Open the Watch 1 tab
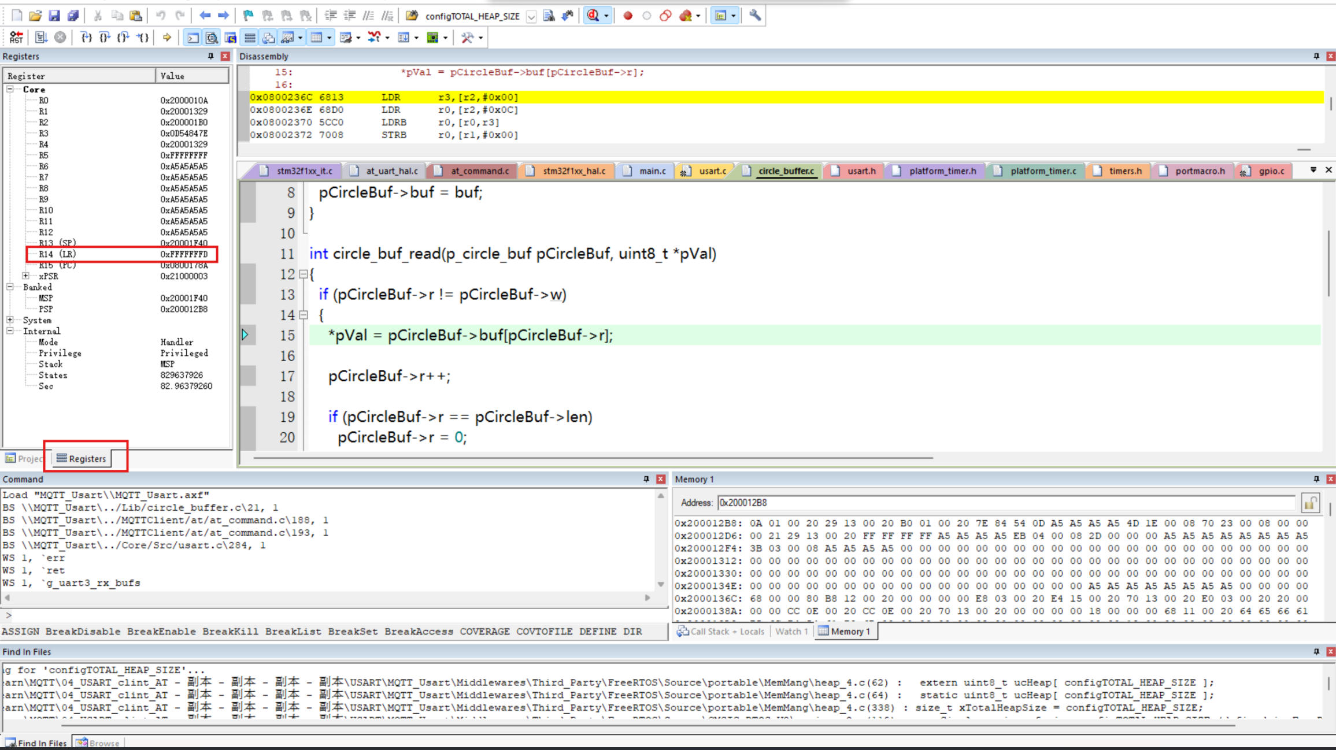The image size is (1336, 750). pos(791,632)
